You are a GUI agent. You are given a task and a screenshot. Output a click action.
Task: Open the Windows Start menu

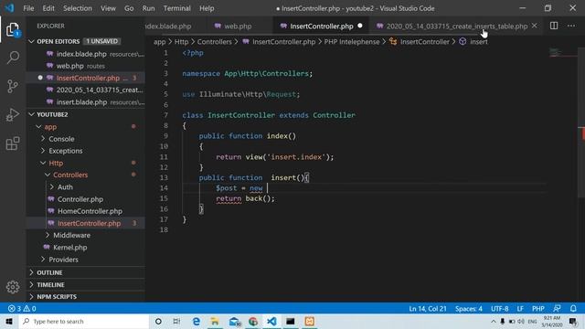click(9, 321)
